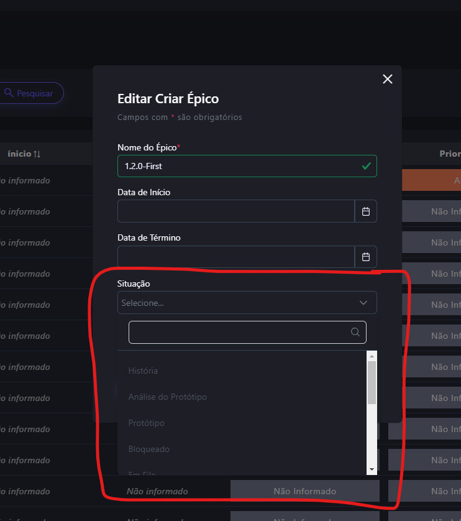Select Bloqueado in the Situação list

coord(149,449)
